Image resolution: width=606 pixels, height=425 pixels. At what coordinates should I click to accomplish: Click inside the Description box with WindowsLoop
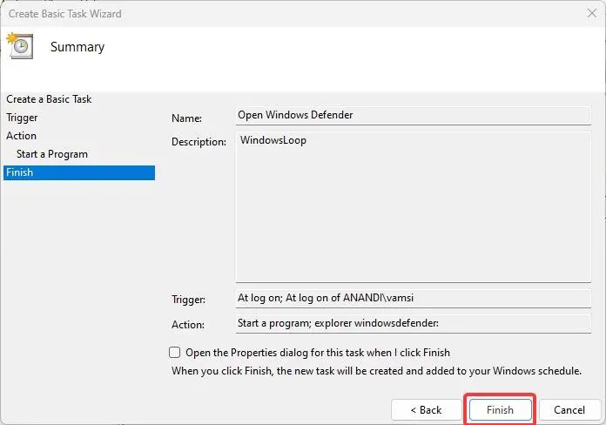point(414,206)
